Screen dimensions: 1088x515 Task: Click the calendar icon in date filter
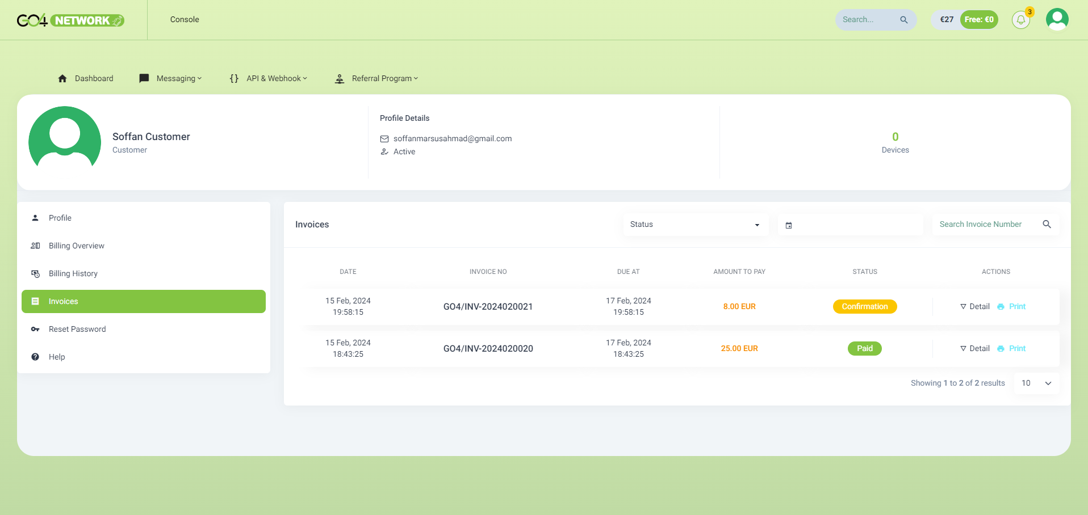pos(789,225)
